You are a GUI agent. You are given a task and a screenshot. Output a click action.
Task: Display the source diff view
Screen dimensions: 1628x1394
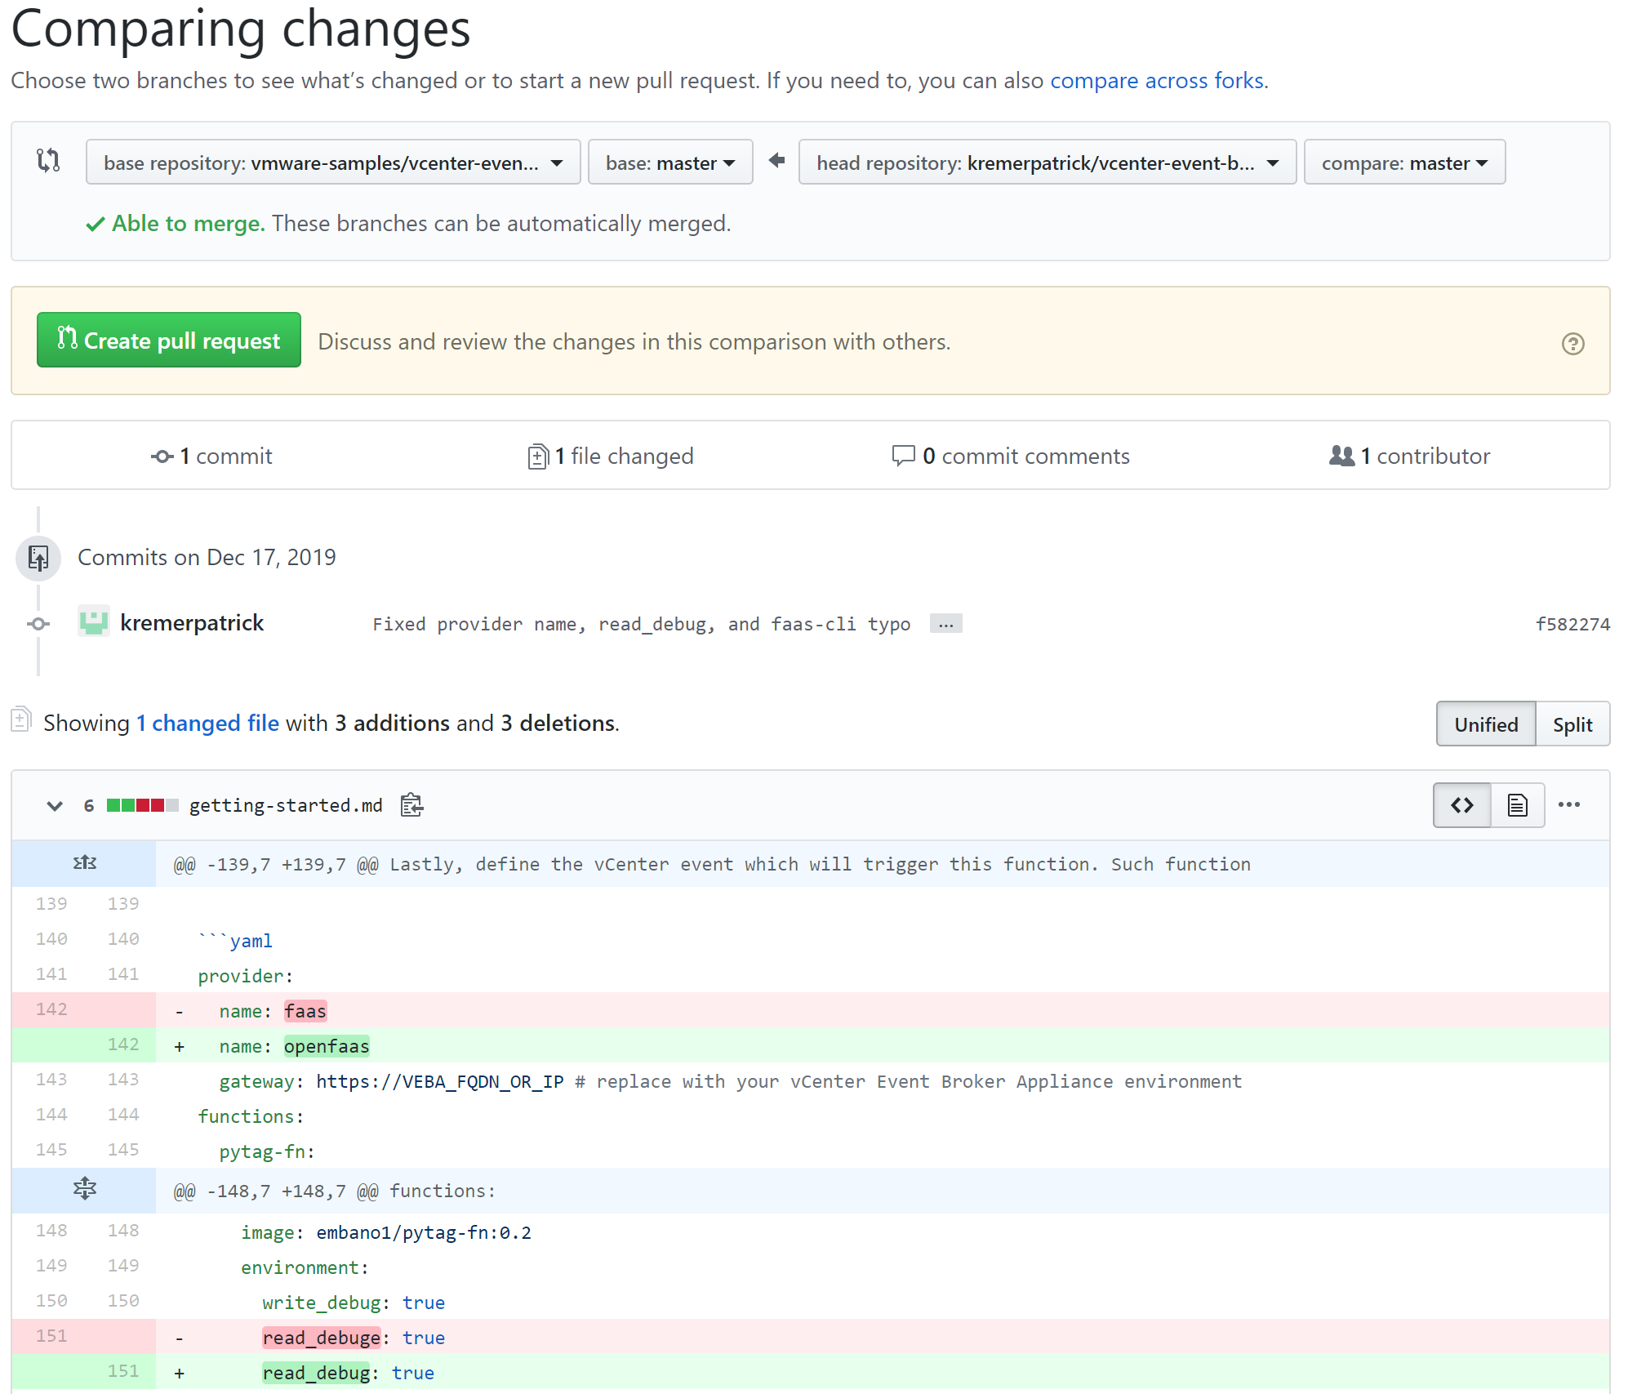click(1461, 805)
